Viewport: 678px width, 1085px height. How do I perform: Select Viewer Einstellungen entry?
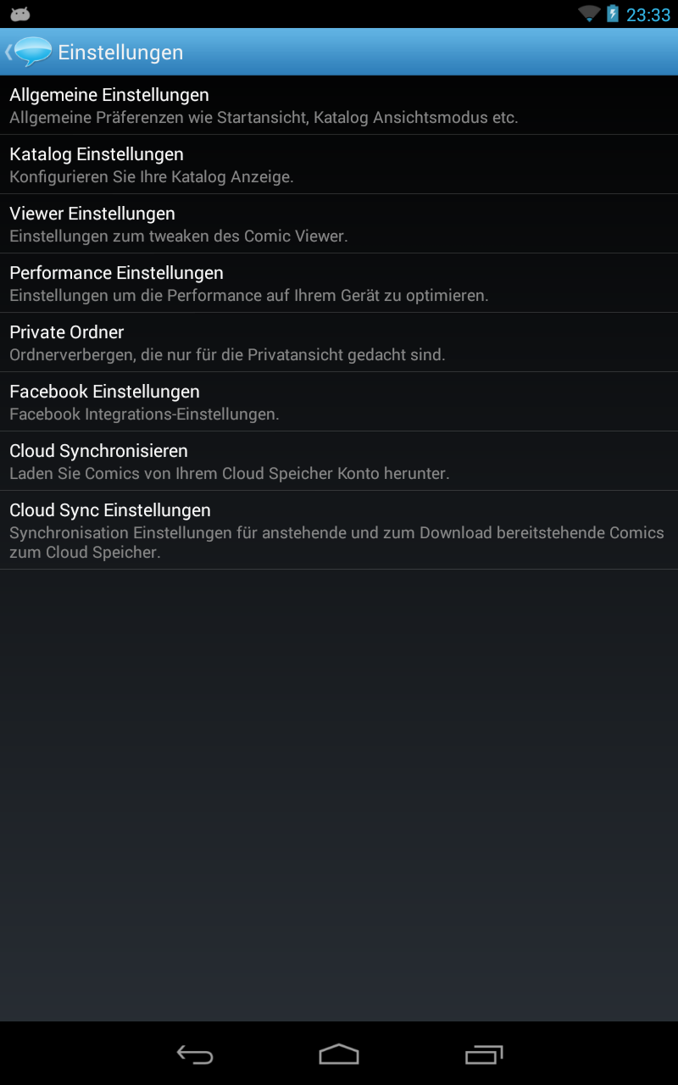[x=339, y=224]
